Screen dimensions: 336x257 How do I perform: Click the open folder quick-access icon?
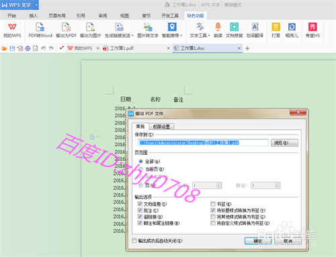(x=4, y=48)
